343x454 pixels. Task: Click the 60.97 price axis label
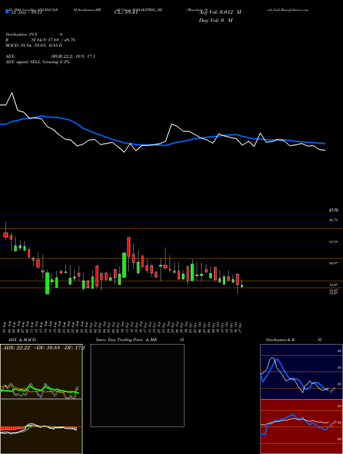[333, 263]
